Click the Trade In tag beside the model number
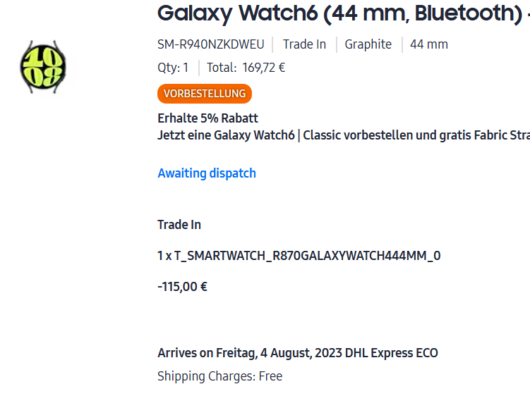Viewport: 530px width, 396px height. pos(304,44)
